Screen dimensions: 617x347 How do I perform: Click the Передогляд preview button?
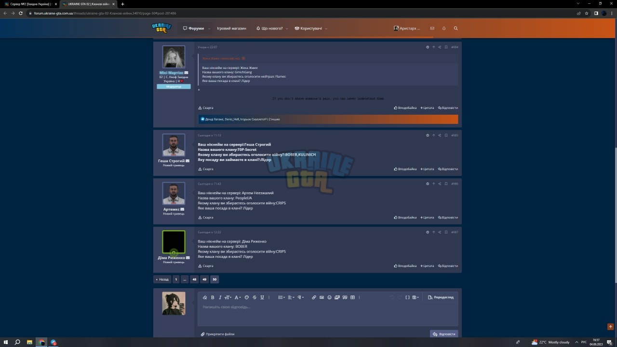point(441,297)
